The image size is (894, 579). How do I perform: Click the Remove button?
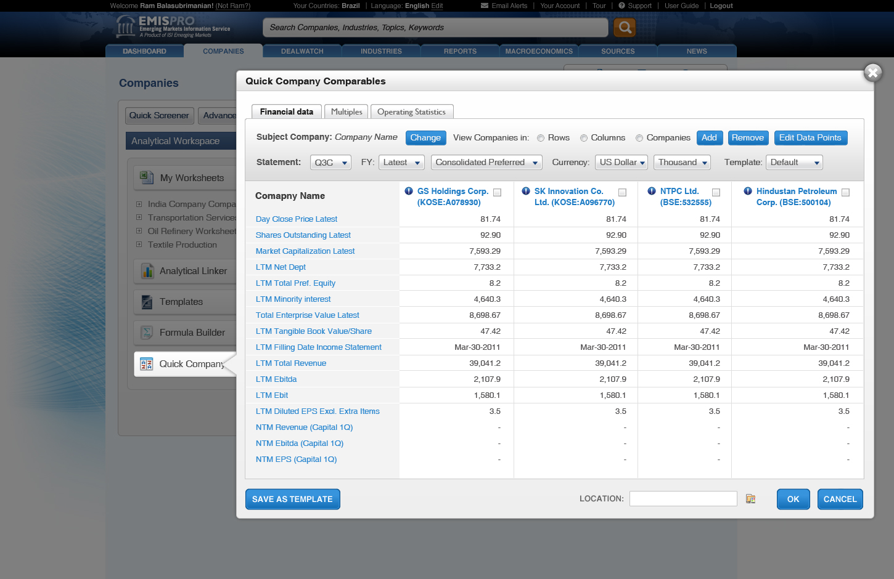click(748, 138)
